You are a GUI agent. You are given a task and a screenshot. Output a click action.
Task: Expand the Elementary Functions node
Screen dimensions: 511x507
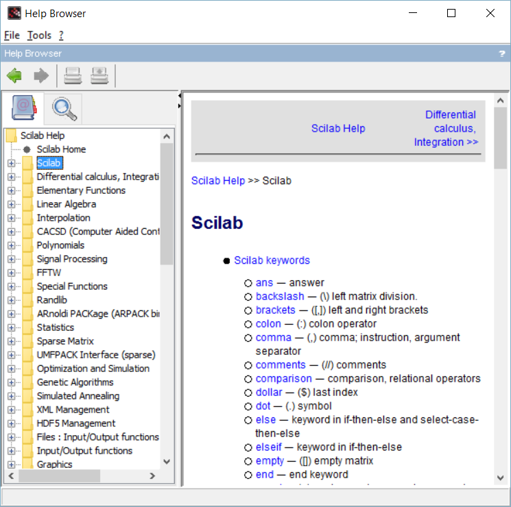tap(12, 190)
